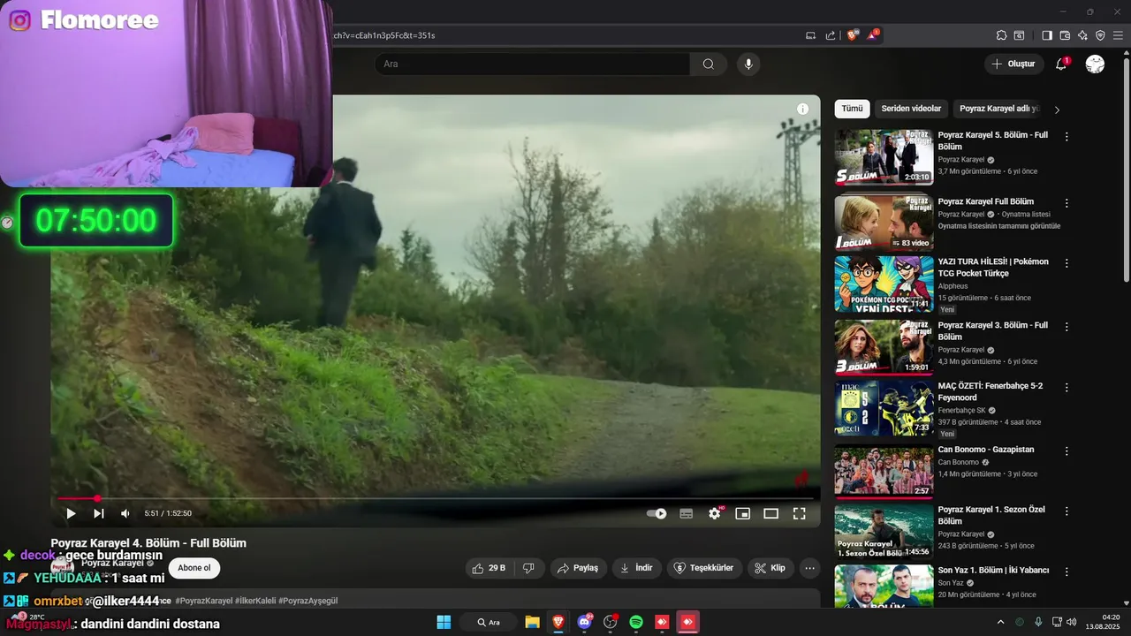Open YouTube notifications bell
1131x636 pixels.
coord(1061,64)
